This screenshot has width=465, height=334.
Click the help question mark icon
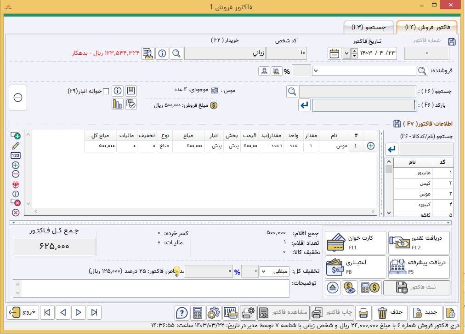point(181,313)
